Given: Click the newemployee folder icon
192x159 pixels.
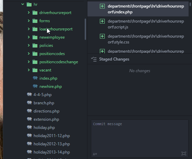Looking at the screenshot, I should [35, 37].
